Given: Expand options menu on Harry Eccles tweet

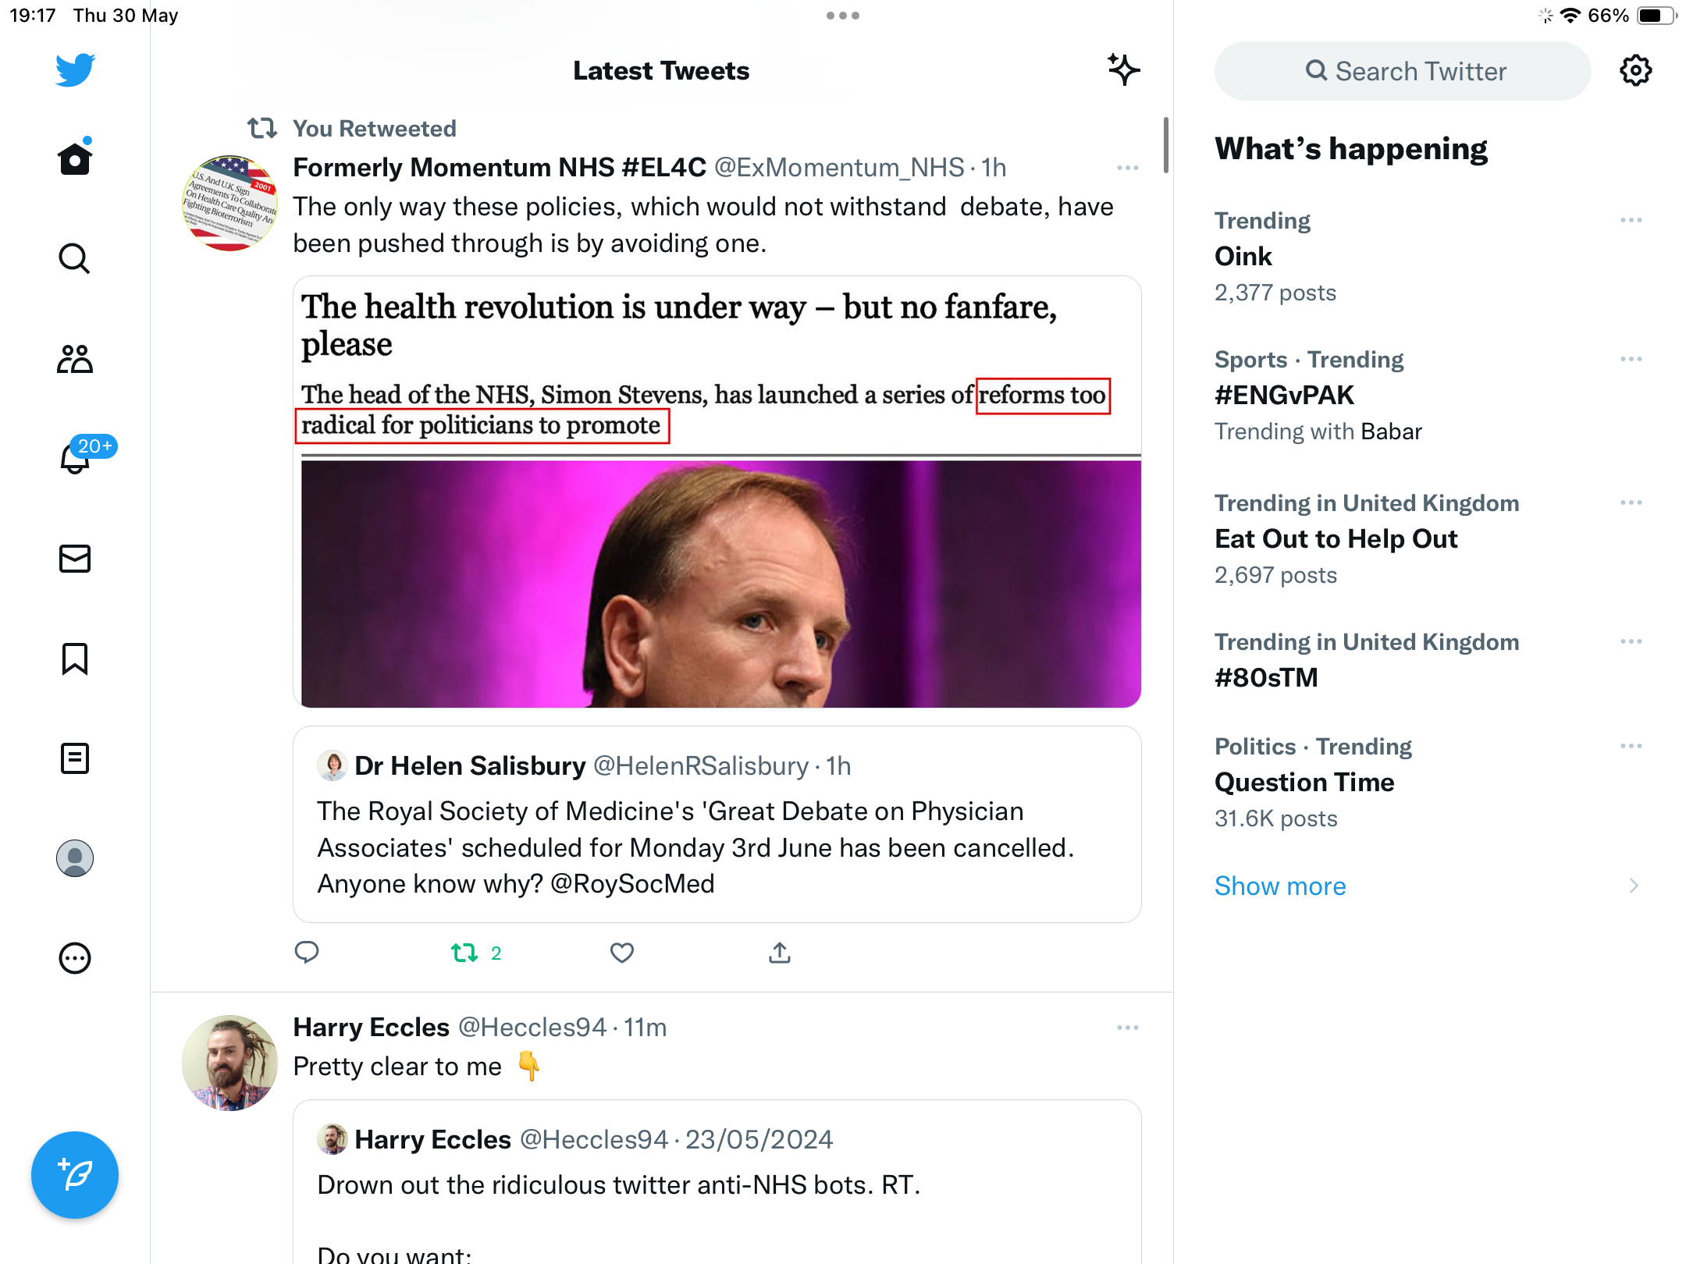Looking at the screenshot, I should click(x=1128, y=1028).
